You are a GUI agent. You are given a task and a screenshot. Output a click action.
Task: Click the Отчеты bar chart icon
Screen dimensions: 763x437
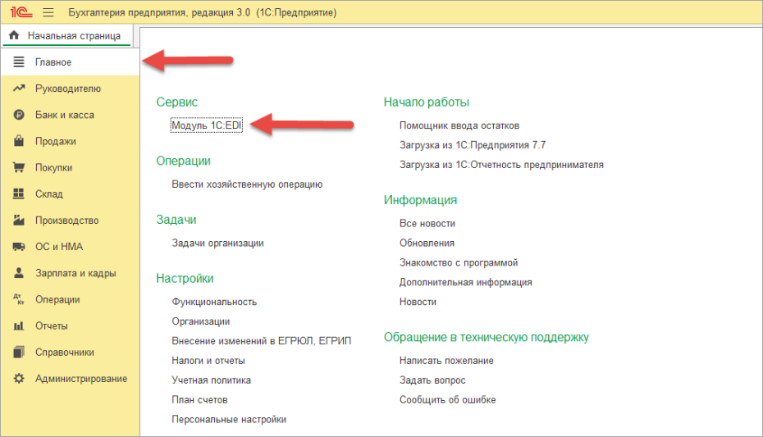[19, 325]
